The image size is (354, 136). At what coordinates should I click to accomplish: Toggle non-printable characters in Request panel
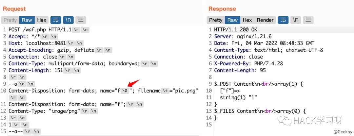click(x=68, y=20)
